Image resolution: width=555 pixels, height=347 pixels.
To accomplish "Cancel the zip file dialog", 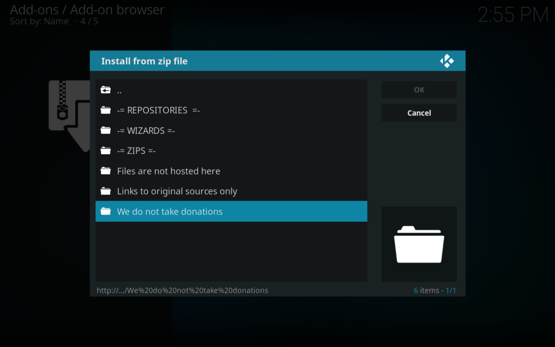I will [419, 113].
